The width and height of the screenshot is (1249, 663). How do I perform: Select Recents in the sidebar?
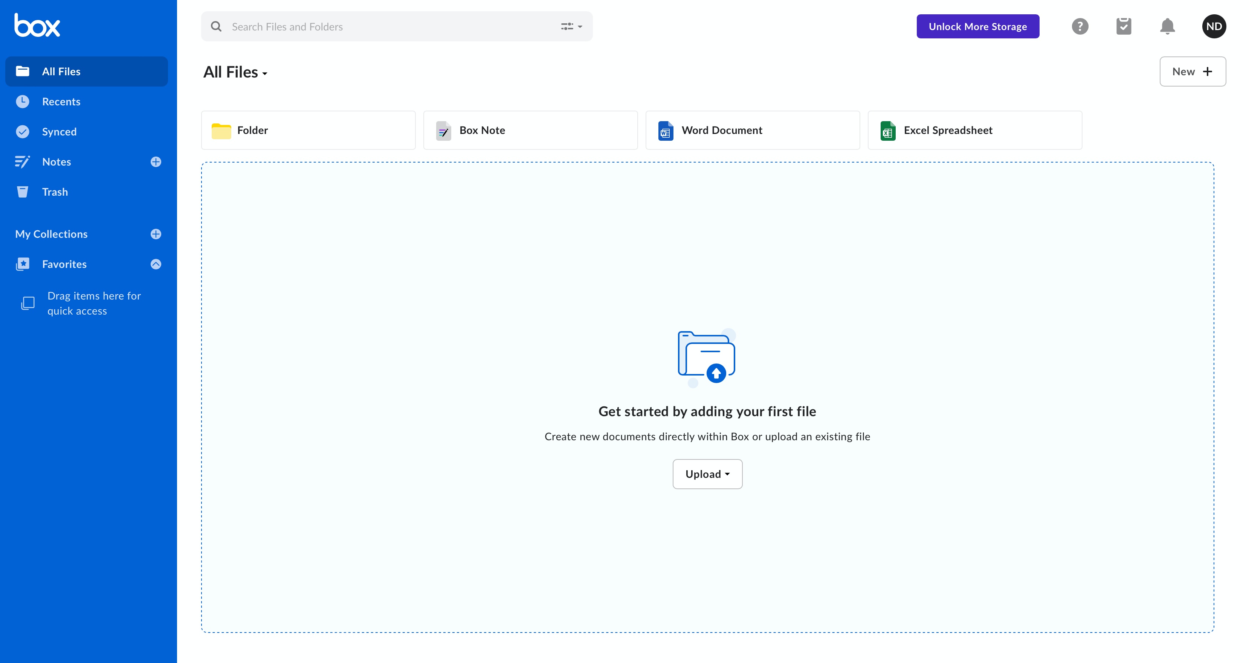pos(61,101)
